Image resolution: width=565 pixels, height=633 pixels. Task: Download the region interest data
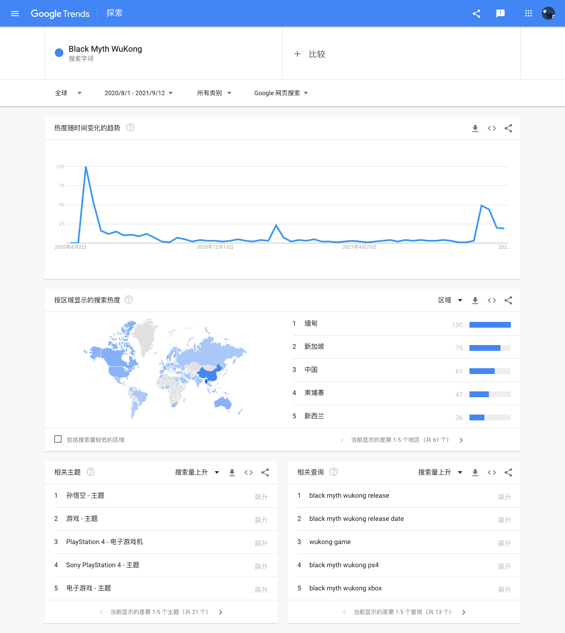pos(475,300)
